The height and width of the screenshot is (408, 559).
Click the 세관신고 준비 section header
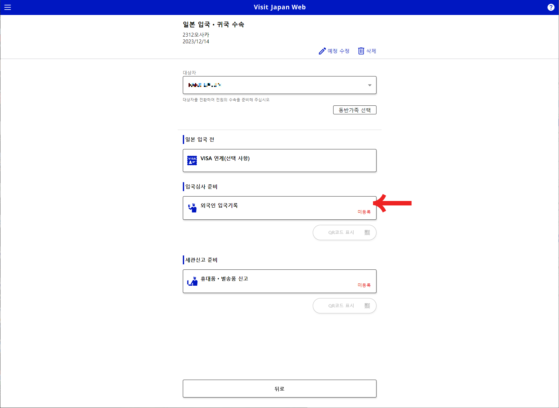201,260
